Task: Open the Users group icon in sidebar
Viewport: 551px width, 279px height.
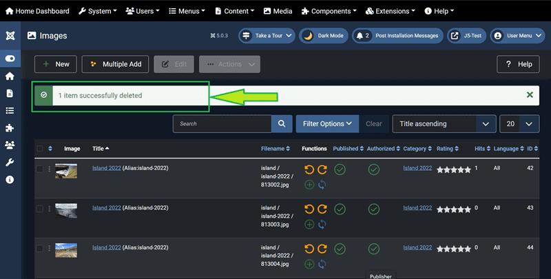Action: pyautogui.click(x=10, y=145)
